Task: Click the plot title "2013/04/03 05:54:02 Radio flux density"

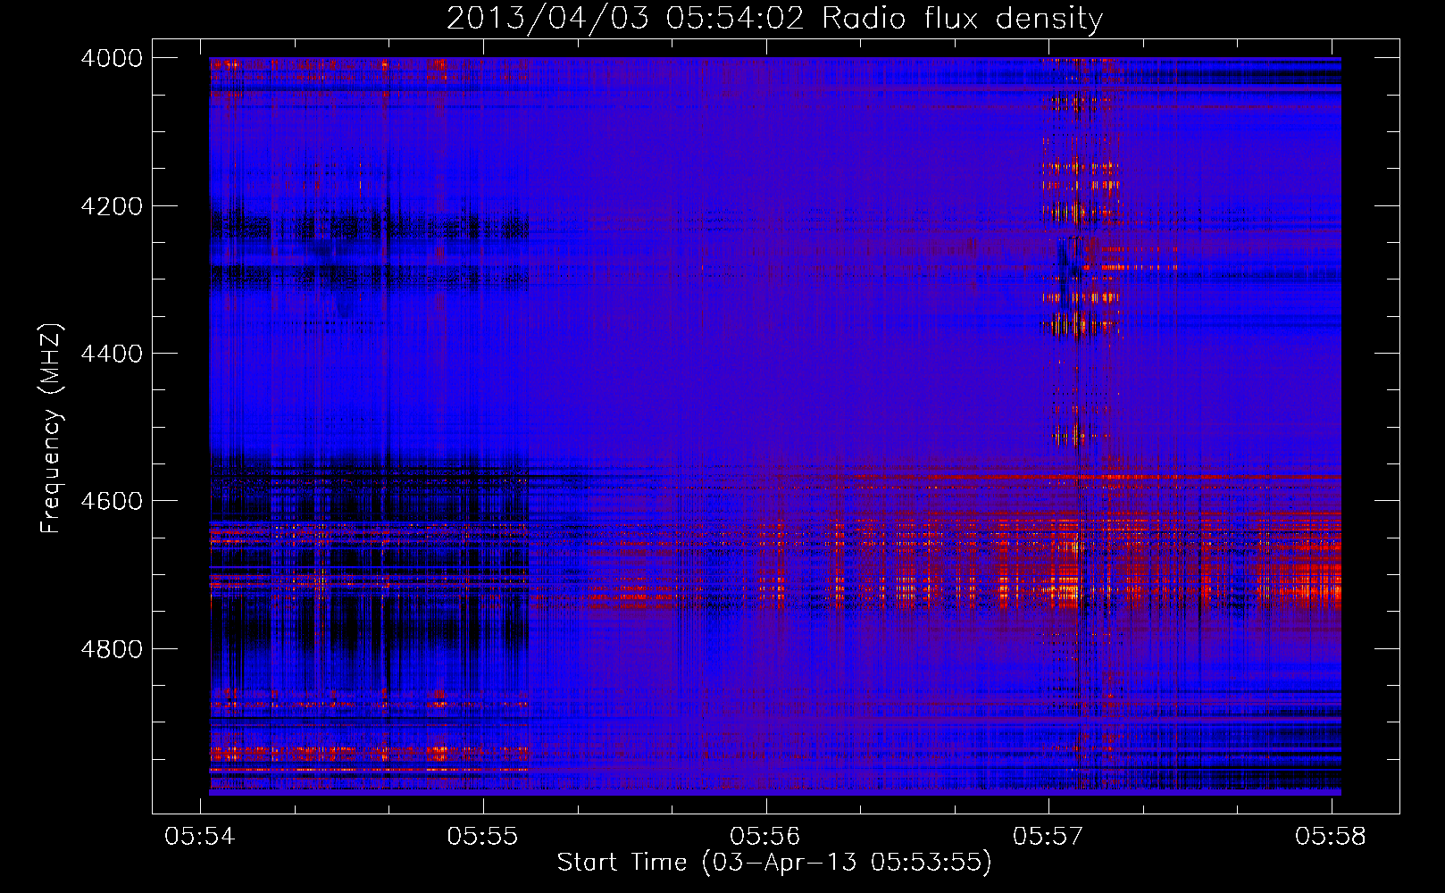Action: (x=774, y=19)
